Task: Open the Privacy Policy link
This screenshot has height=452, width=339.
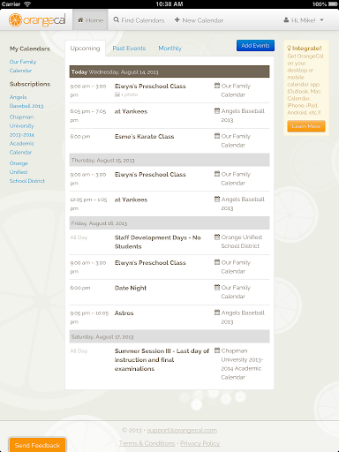Action: (x=200, y=443)
